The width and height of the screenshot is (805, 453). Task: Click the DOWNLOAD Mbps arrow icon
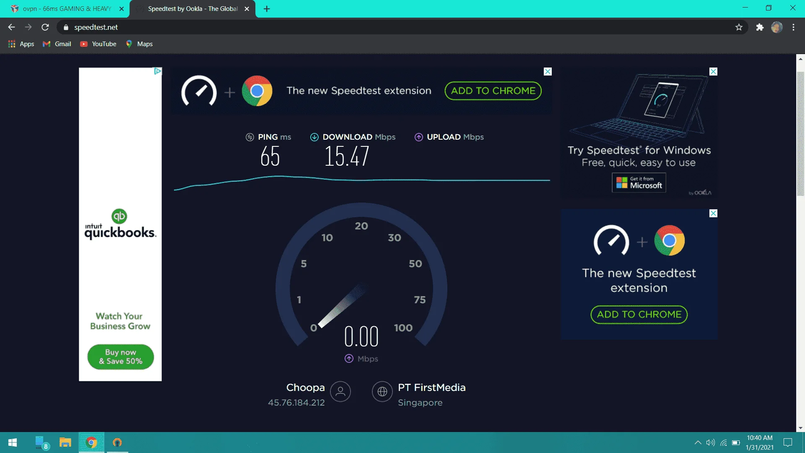click(x=314, y=137)
